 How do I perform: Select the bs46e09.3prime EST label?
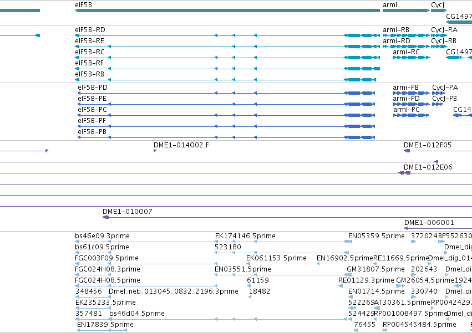pos(103,236)
